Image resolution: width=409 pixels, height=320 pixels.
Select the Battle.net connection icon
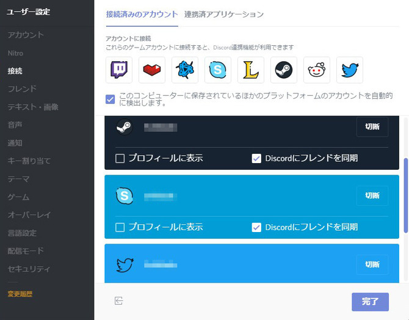coord(185,70)
